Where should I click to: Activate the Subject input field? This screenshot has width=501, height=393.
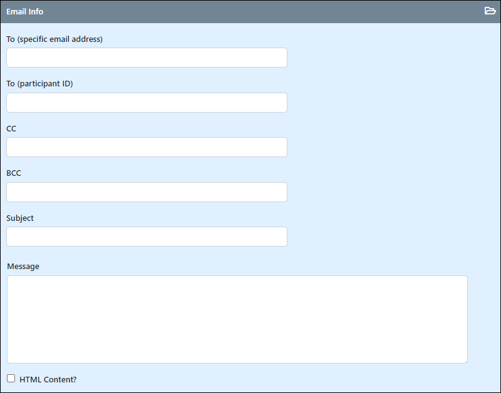coord(147,237)
